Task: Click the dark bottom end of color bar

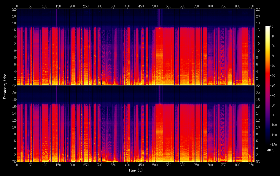Action: 268,144
